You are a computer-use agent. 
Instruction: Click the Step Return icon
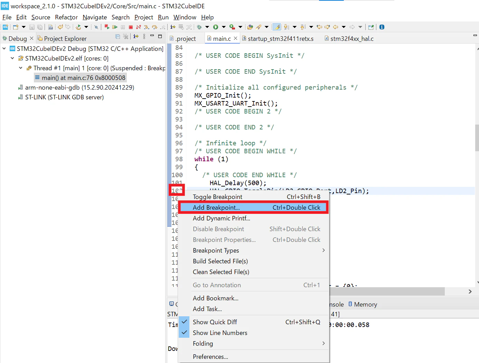pyautogui.click(x=162, y=27)
